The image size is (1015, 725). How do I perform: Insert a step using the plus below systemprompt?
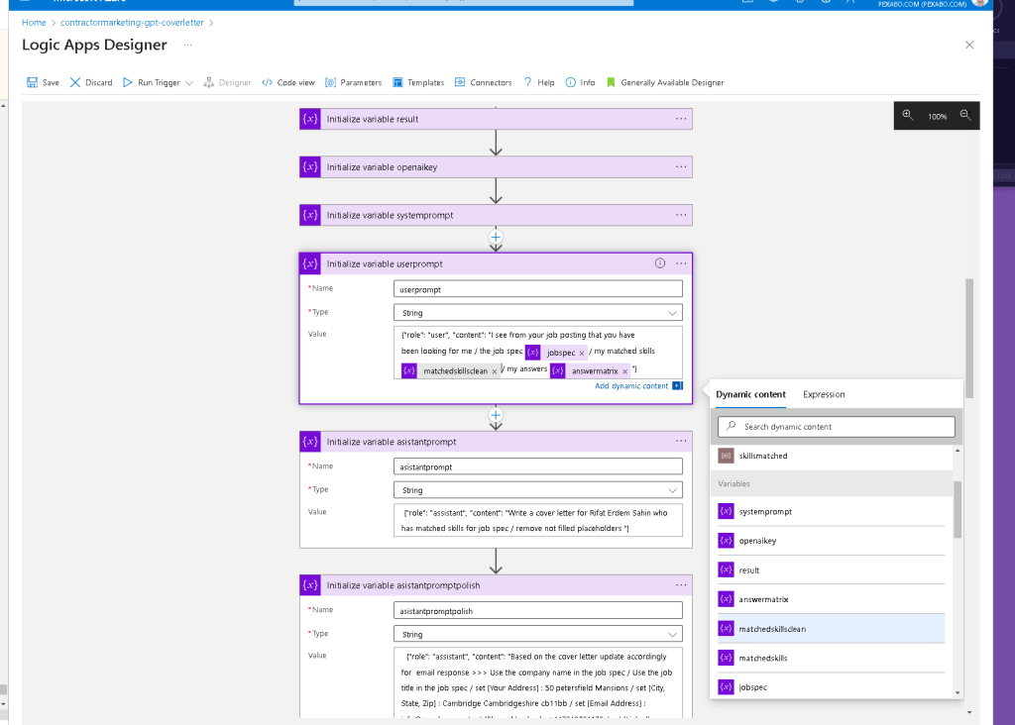tap(496, 237)
